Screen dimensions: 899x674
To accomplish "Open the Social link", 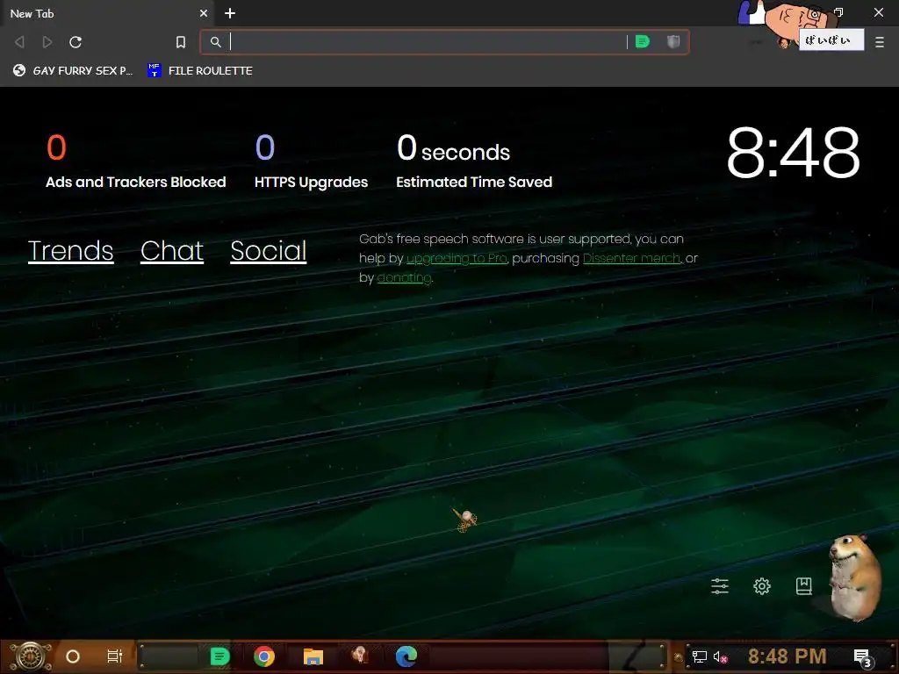I will pyautogui.click(x=269, y=251).
